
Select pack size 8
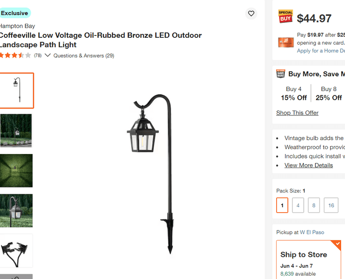click(314, 205)
